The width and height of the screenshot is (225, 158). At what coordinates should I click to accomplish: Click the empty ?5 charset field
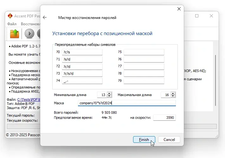(x=144, y=52)
